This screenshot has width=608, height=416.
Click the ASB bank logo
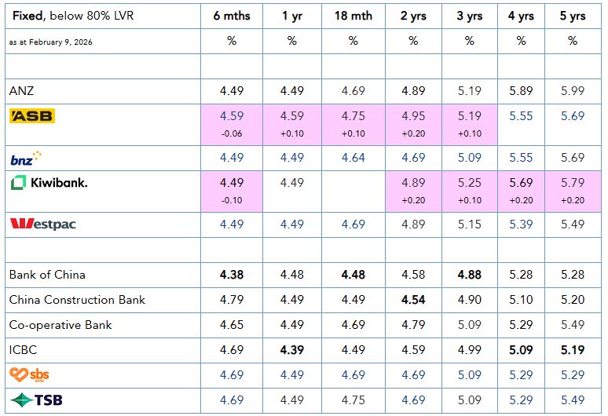coord(32,116)
